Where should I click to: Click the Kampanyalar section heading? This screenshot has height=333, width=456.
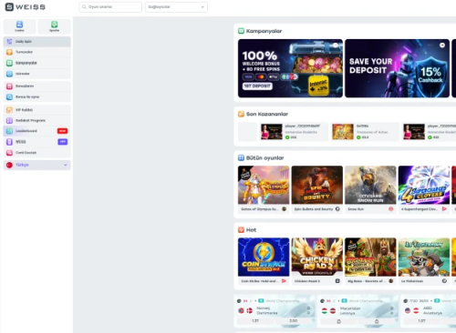[264, 31]
